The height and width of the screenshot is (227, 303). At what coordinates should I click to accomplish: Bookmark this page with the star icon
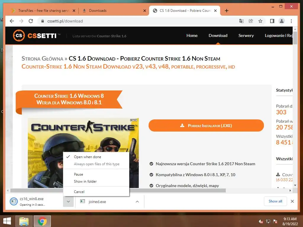[260, 21]
